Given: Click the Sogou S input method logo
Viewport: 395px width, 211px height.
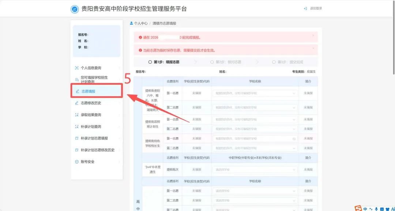Looking at the screenshot, I should click(358, 208).
